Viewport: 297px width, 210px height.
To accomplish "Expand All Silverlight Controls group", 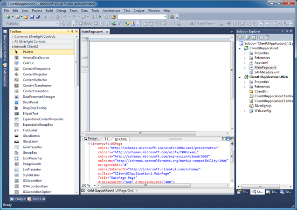I will 13,41.
